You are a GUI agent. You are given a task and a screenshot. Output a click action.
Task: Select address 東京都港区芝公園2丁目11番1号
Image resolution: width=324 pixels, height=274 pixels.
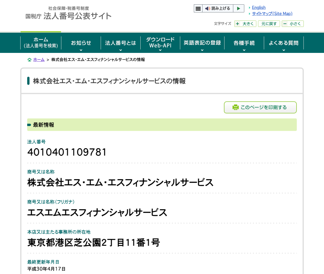point(94,242)
